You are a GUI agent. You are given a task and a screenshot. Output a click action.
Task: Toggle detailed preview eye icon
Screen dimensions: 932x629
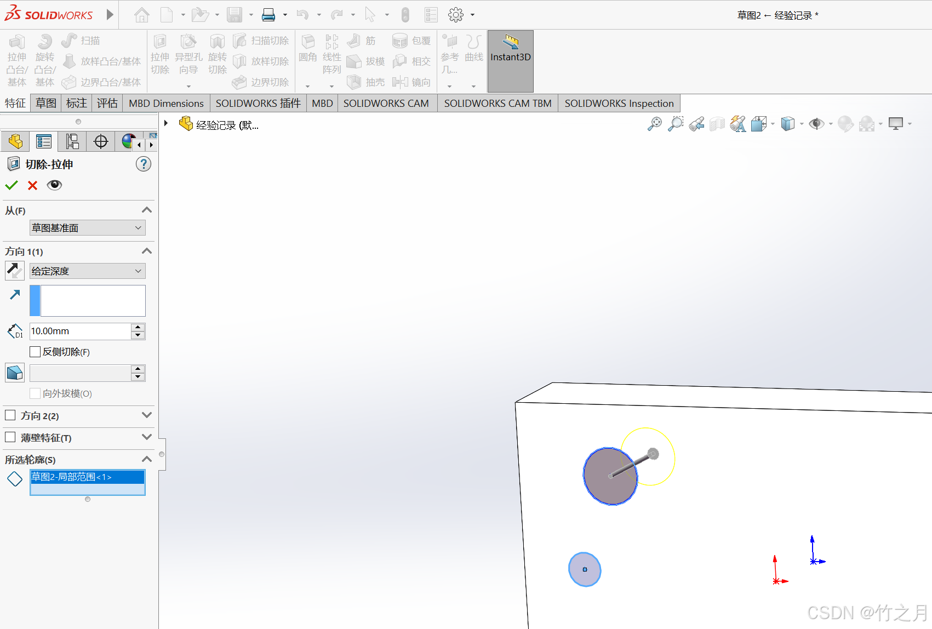pos(54,185)
